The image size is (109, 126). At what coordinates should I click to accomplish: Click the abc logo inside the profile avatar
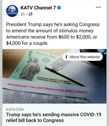click(x=9, y=10)
